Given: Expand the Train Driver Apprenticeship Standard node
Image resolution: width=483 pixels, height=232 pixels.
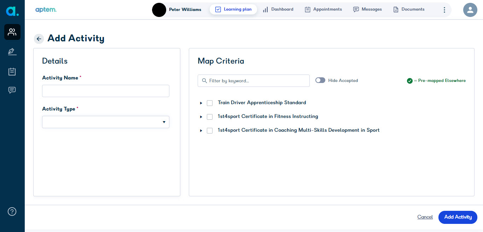Looking at the screenshot, I should (x=201, y=103).
